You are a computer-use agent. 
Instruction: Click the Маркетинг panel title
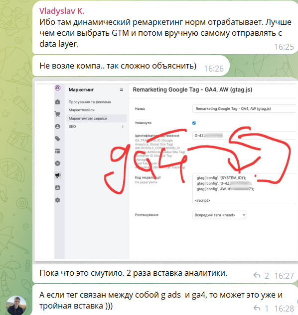81,90
